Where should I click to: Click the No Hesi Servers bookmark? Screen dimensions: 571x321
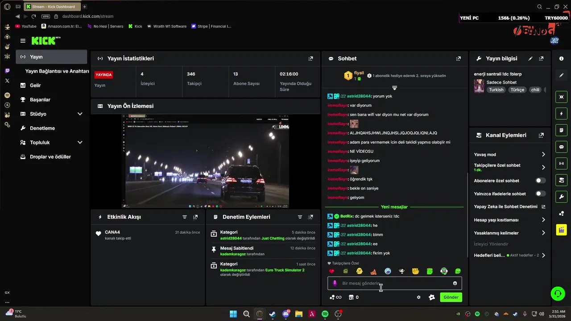pos(105,26)
